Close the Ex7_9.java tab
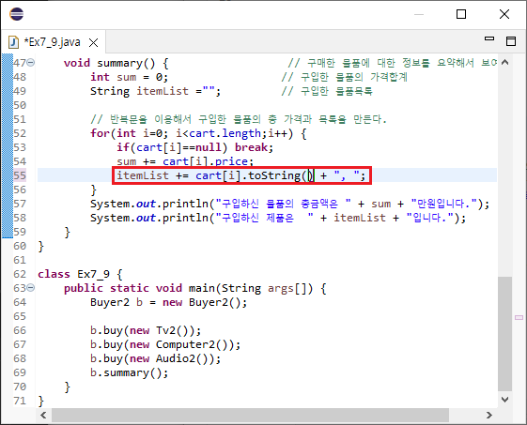527x425 pixels. pos(93,42)
